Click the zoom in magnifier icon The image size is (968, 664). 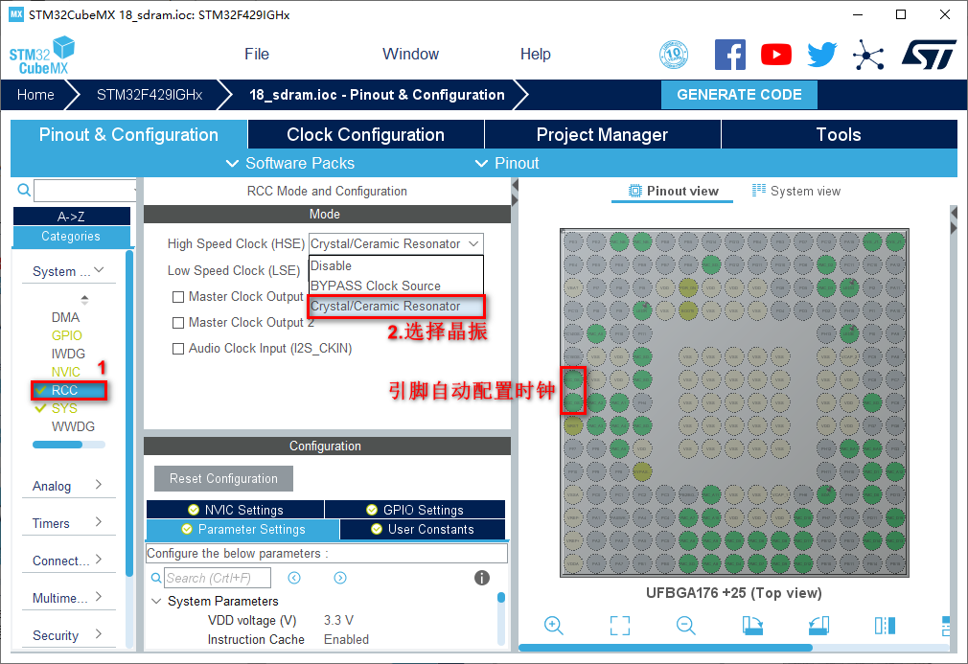coord(553,625)
